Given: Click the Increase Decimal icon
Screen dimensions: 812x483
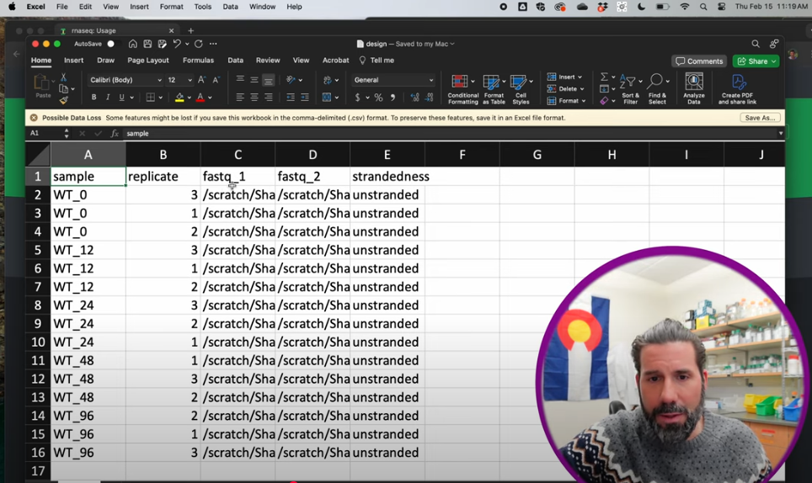Looking at the screenshot, I should 414,98.
